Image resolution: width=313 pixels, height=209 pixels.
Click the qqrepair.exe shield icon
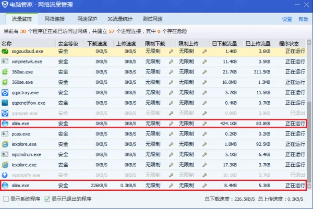point(5,113)
